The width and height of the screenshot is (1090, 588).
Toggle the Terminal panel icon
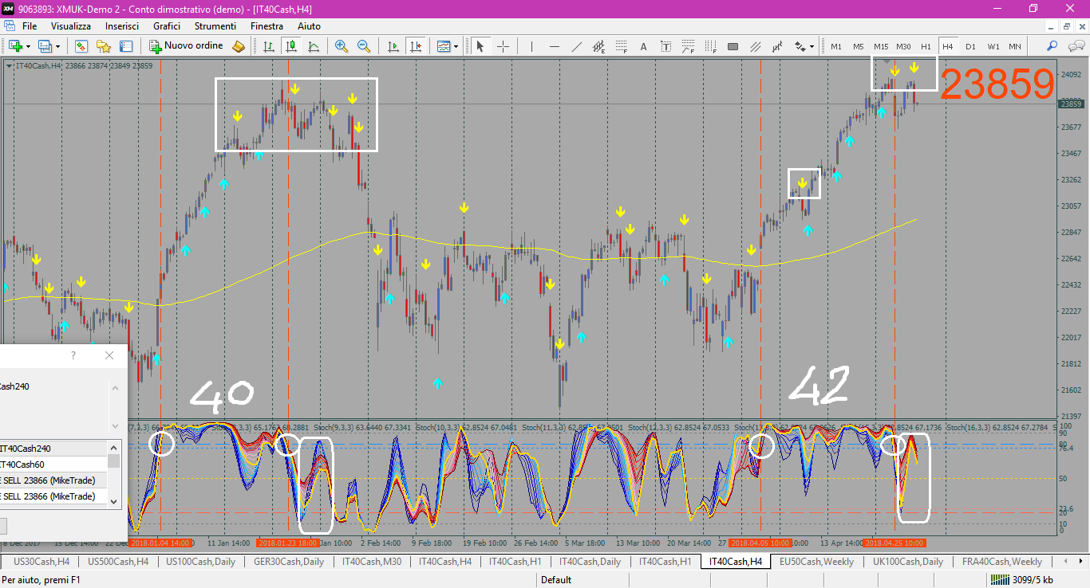tap(126, 46)
